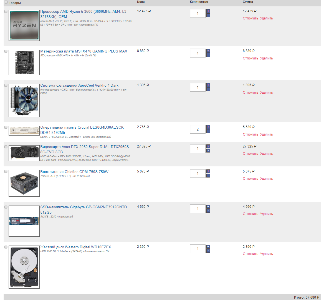This screenshot has height=300, width=324.
Task: Check the Western Digital hard drive checkbox
Action: 6,247
